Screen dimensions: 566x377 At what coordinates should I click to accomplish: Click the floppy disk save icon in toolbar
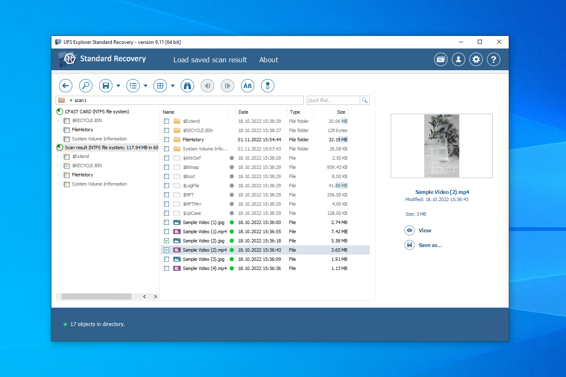coord(106,86)
